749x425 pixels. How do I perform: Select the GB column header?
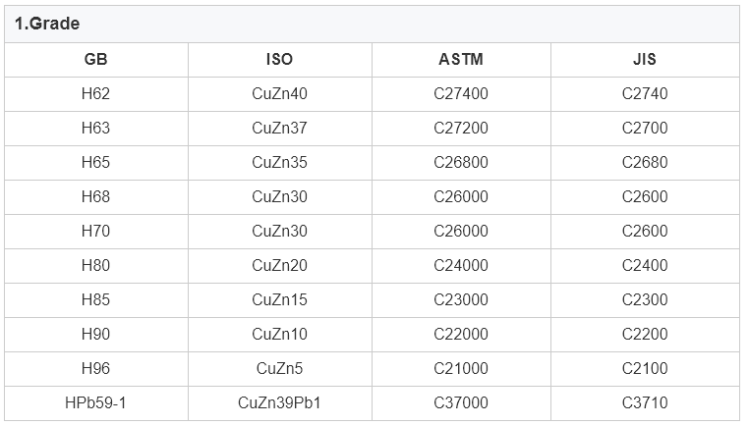(96, 59)
